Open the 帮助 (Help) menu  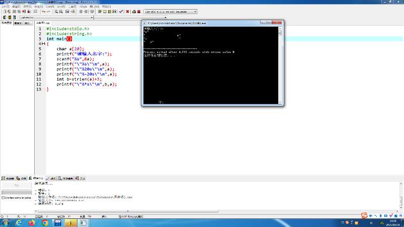point(106,7)
